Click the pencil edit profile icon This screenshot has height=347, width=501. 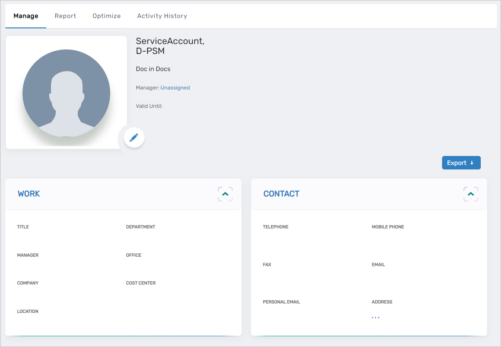(134, 138)
